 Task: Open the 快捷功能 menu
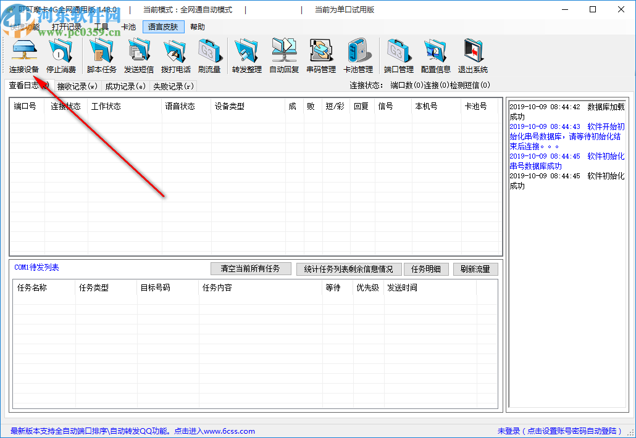pyautogui.click(x=25, y=27)
